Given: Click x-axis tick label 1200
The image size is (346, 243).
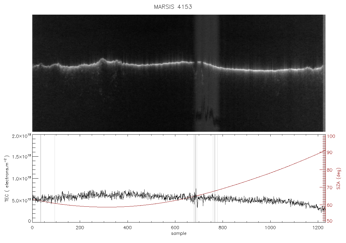Looking at the screenshot, I should click(318, 227).
